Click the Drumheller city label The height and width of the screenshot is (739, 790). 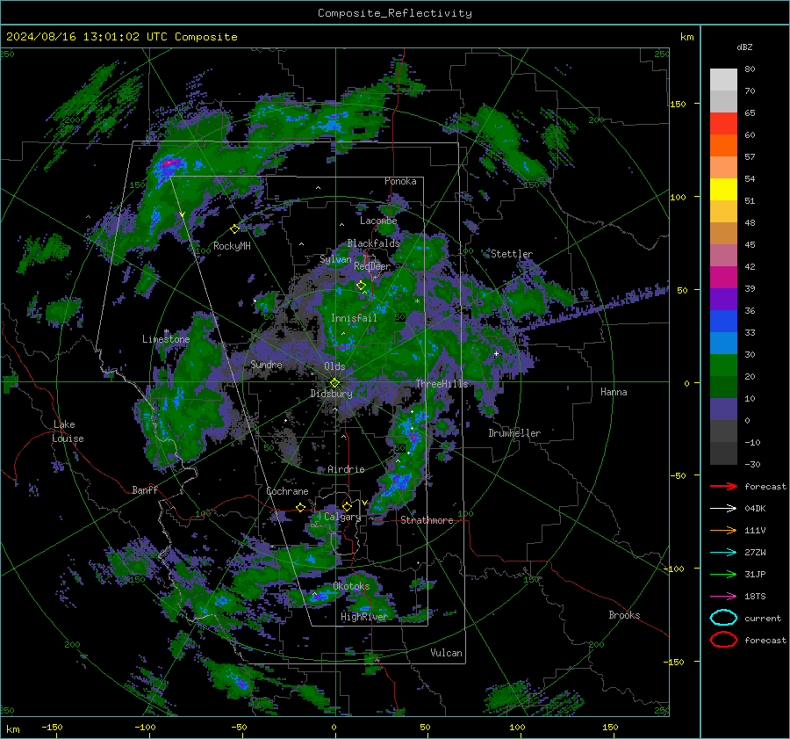(514, 433)
